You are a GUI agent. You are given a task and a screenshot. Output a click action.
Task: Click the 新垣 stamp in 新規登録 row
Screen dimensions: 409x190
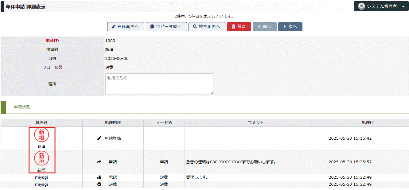coord(41,135)
